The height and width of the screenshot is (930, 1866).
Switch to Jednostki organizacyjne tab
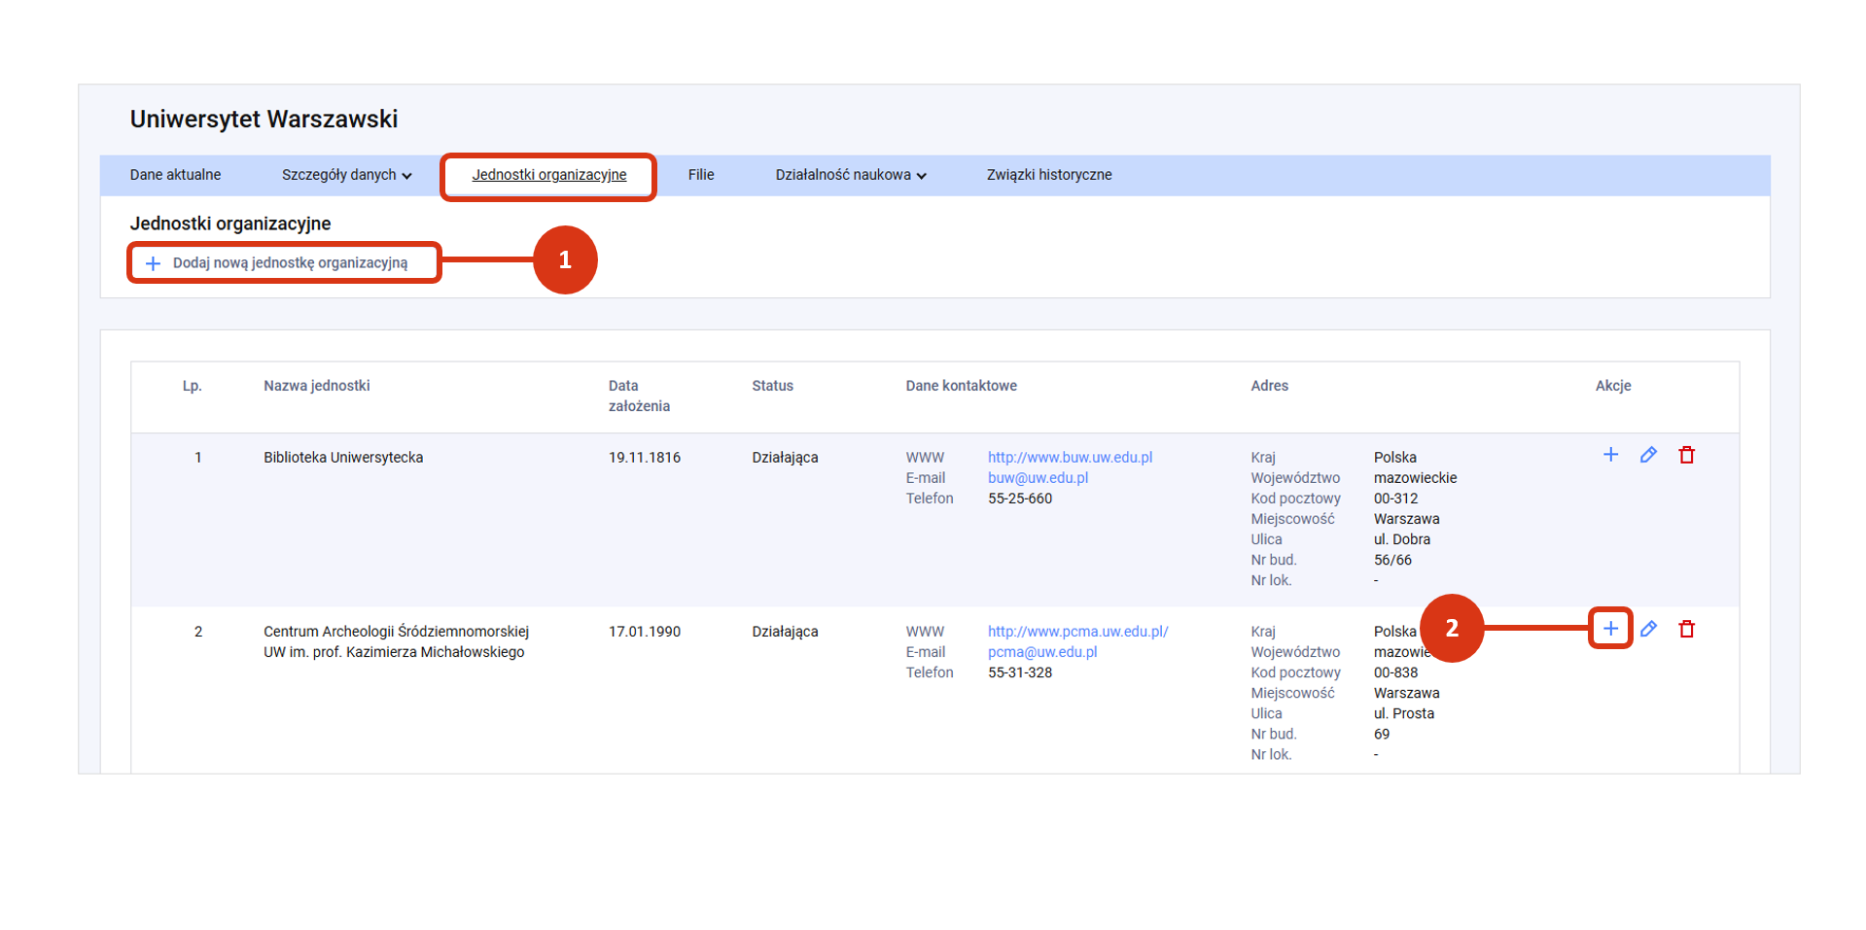click(x=548, y=175)
